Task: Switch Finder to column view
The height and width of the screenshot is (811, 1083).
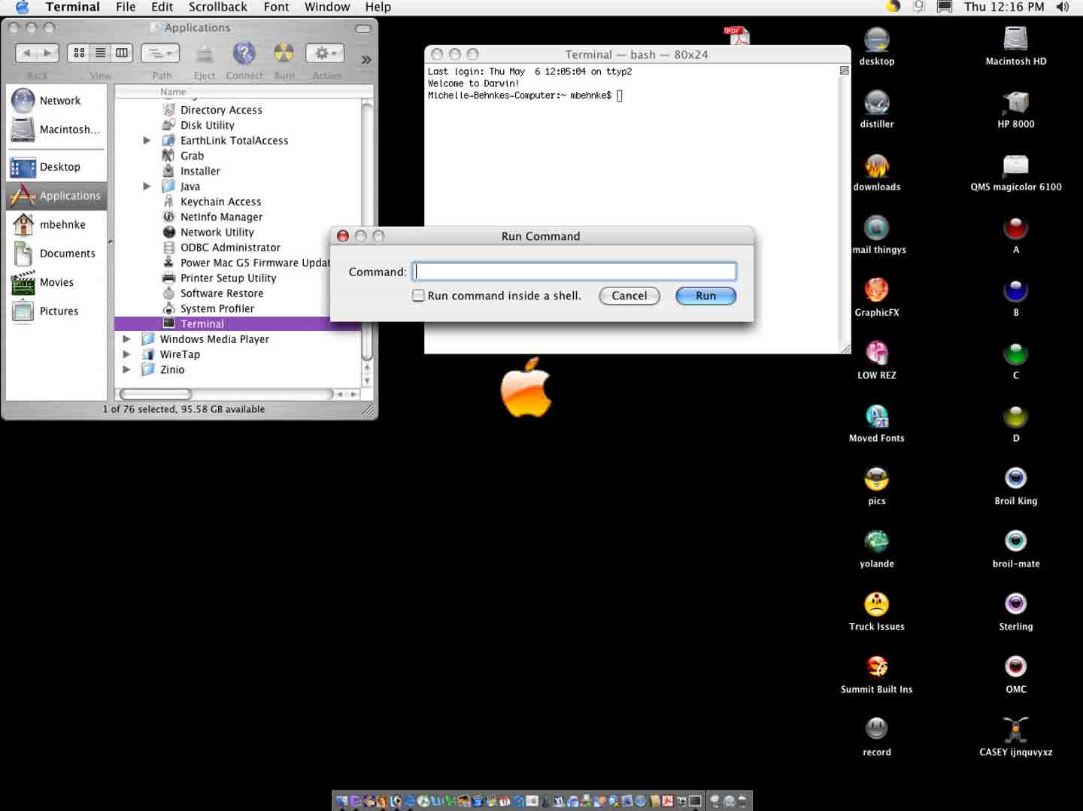Action: (x=122, y=53)
